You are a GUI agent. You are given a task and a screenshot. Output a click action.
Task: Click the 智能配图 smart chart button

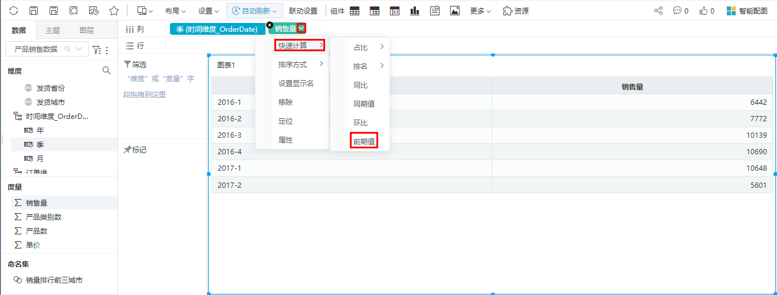(746, 11)
